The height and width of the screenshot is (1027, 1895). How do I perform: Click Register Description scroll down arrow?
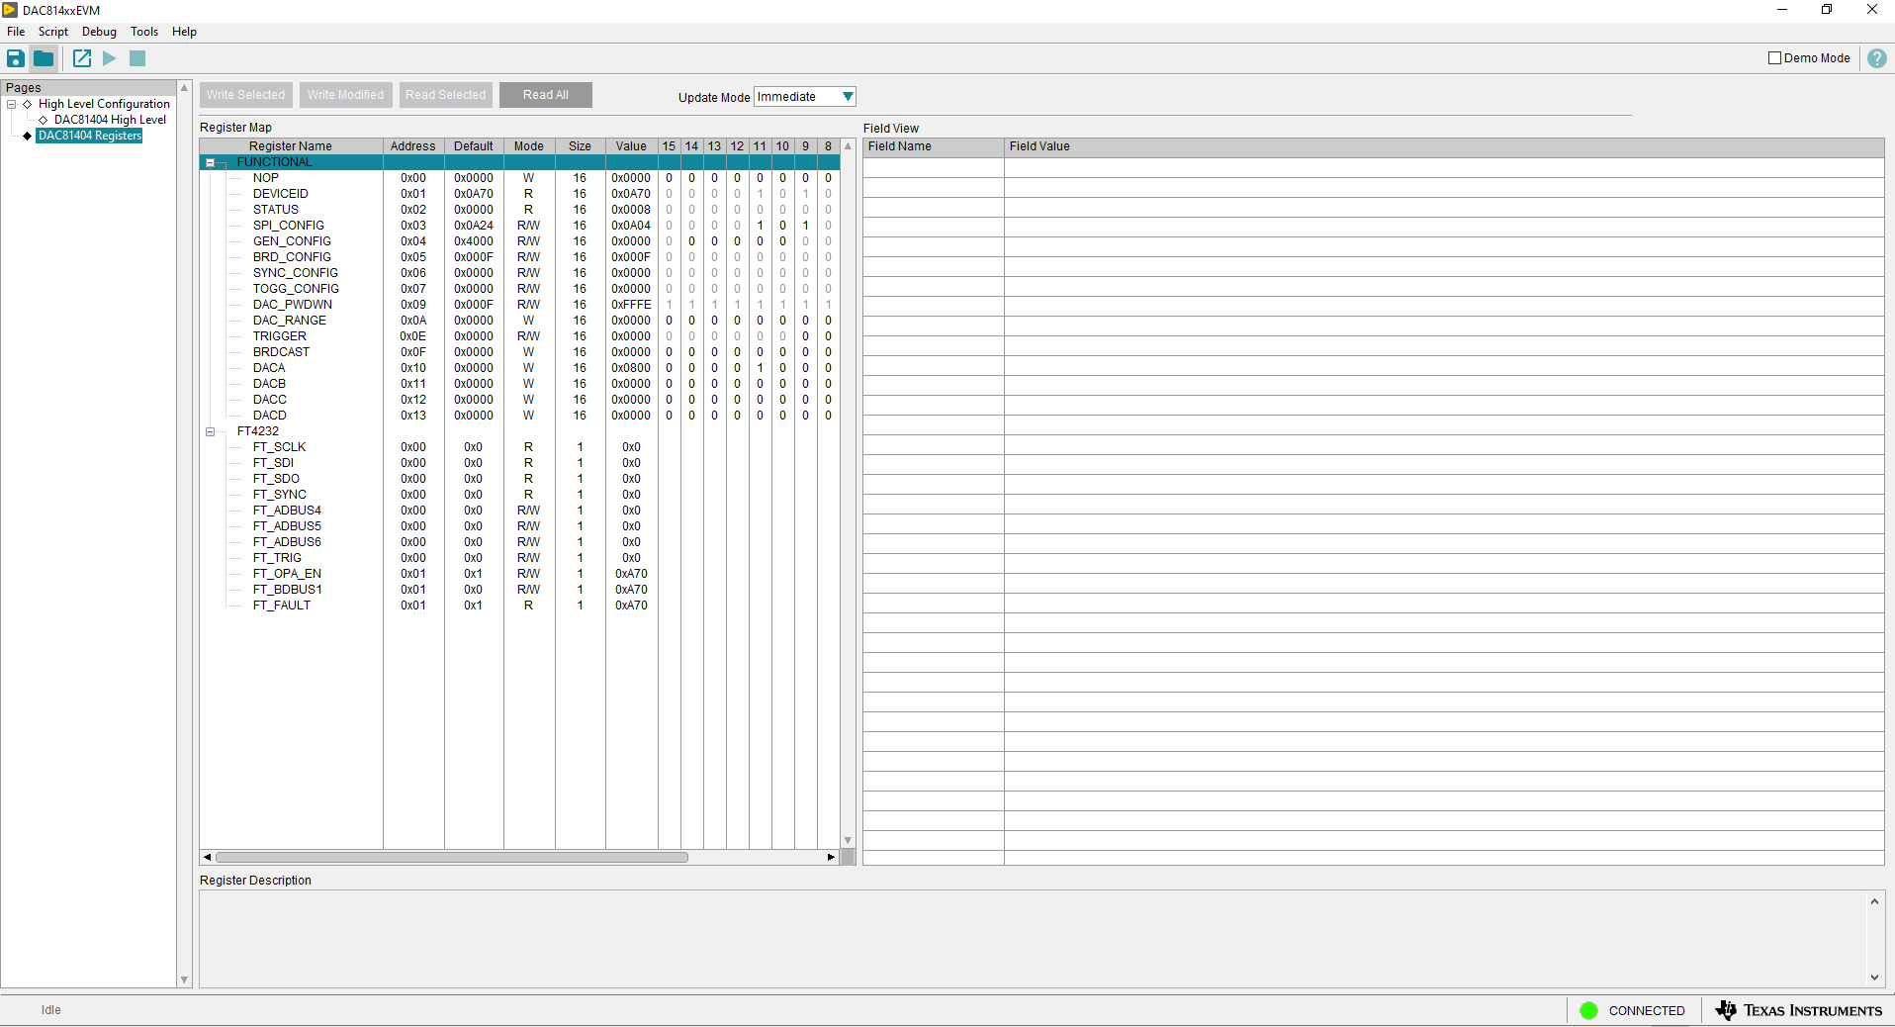pos(1874,978)
